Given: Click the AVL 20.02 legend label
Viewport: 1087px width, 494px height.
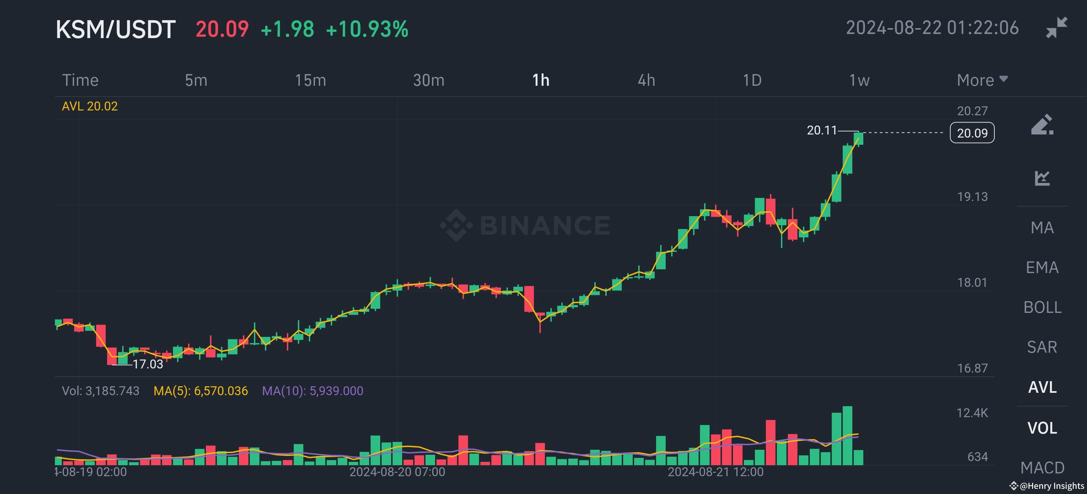Looking at the screenshot, I should [90, 106].
